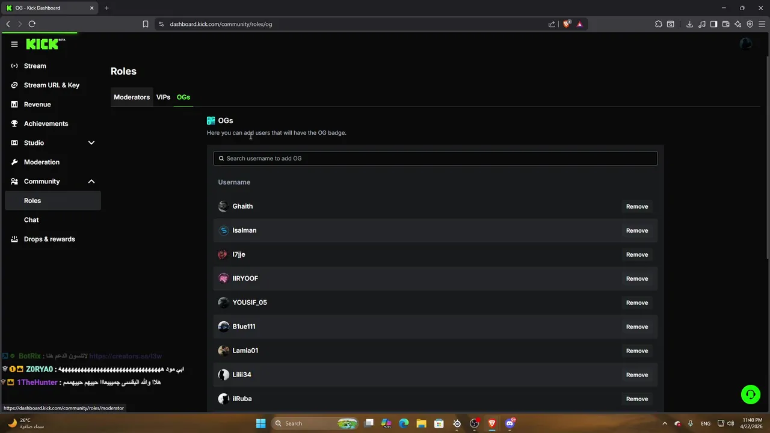Click the YOUSIF_05 username
770x433 pixels.
click(250, 302)
